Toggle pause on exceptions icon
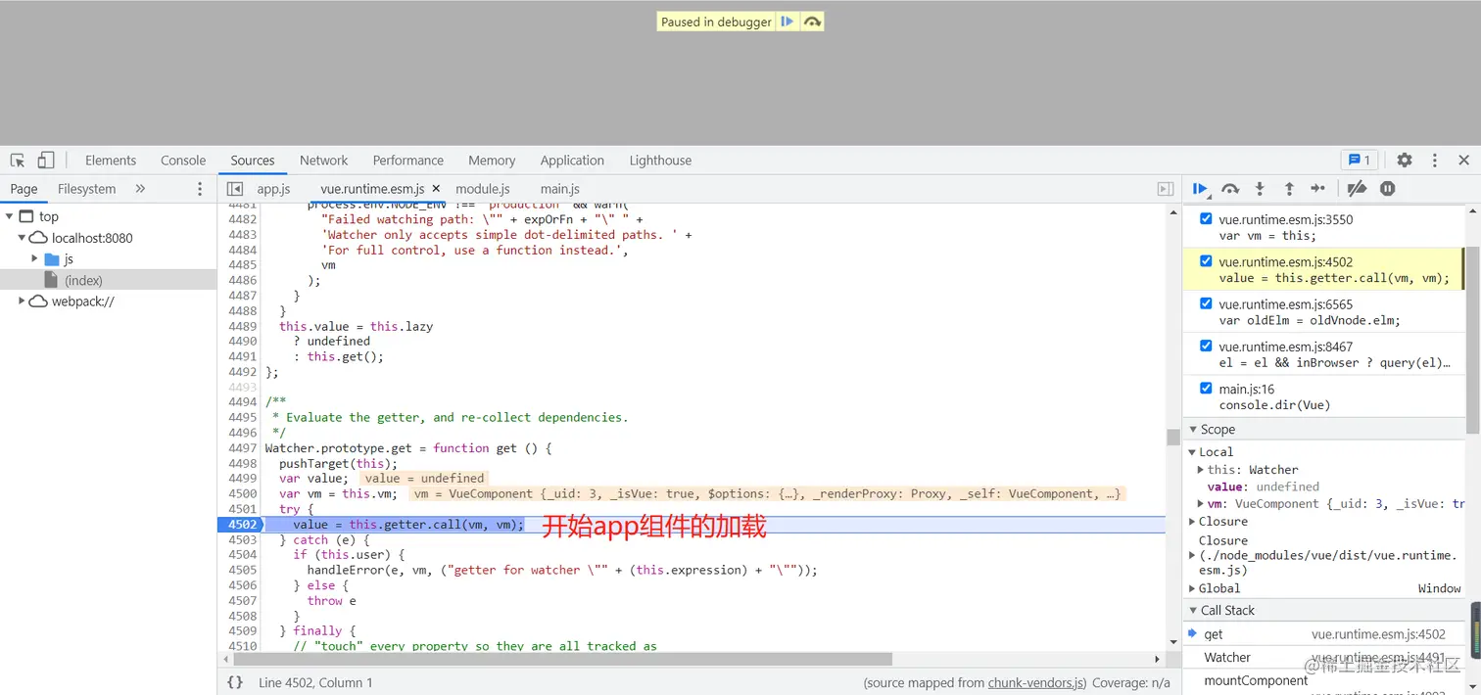 [1387, 189]
